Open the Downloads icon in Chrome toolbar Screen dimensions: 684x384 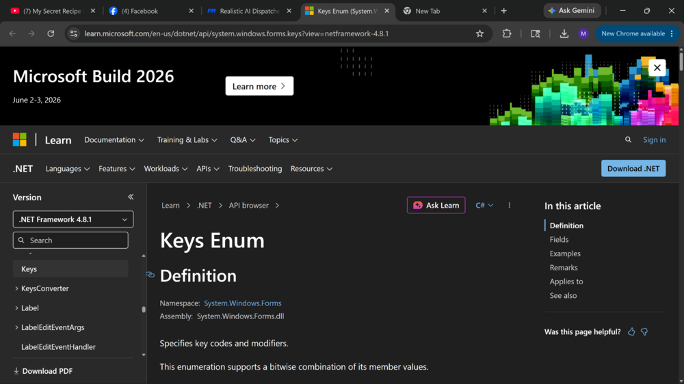pos(564,33)
